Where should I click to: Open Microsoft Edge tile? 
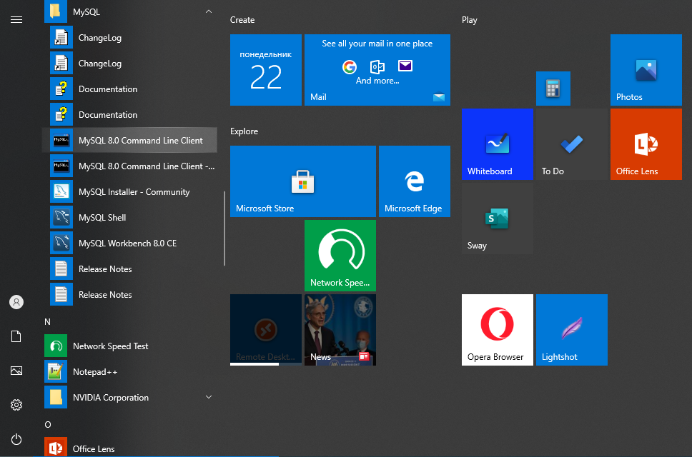click(414, 181)
